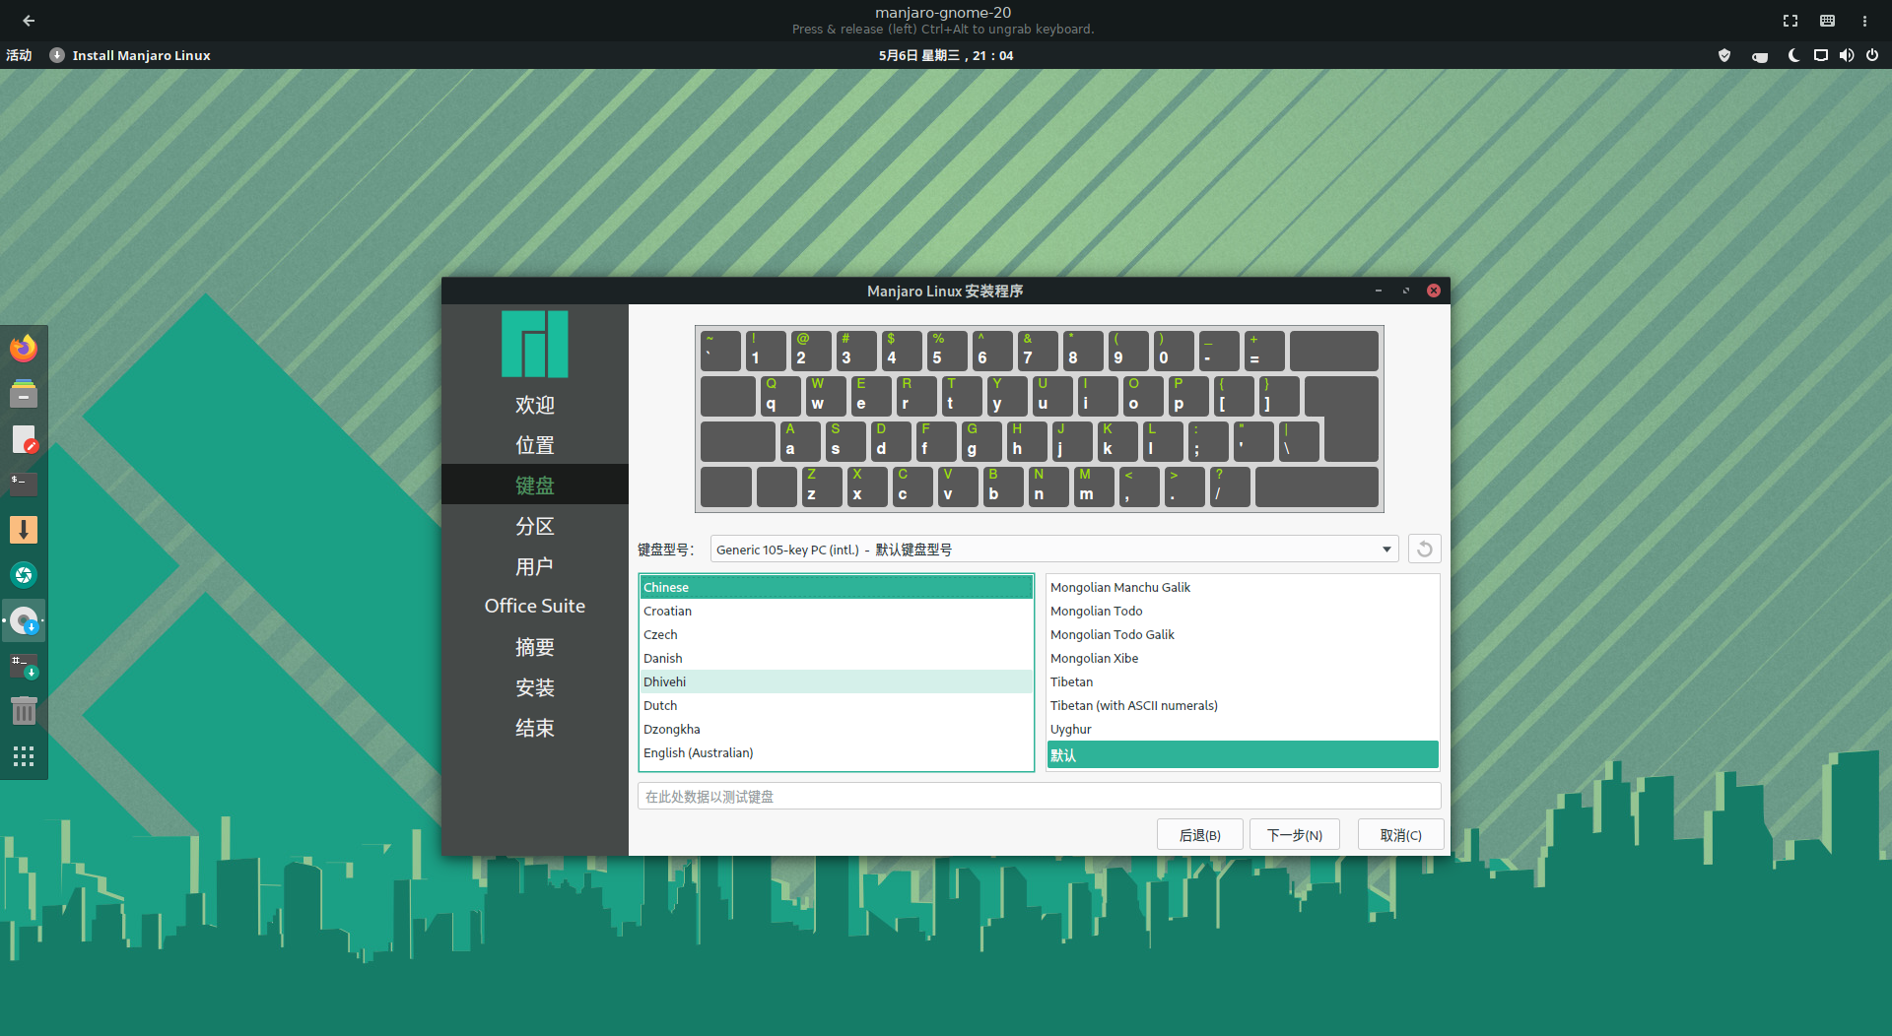Screen dimensions: 1892x1036
Task: Choose Mongolian Todo Galik variant
Action: point(1243,635)
